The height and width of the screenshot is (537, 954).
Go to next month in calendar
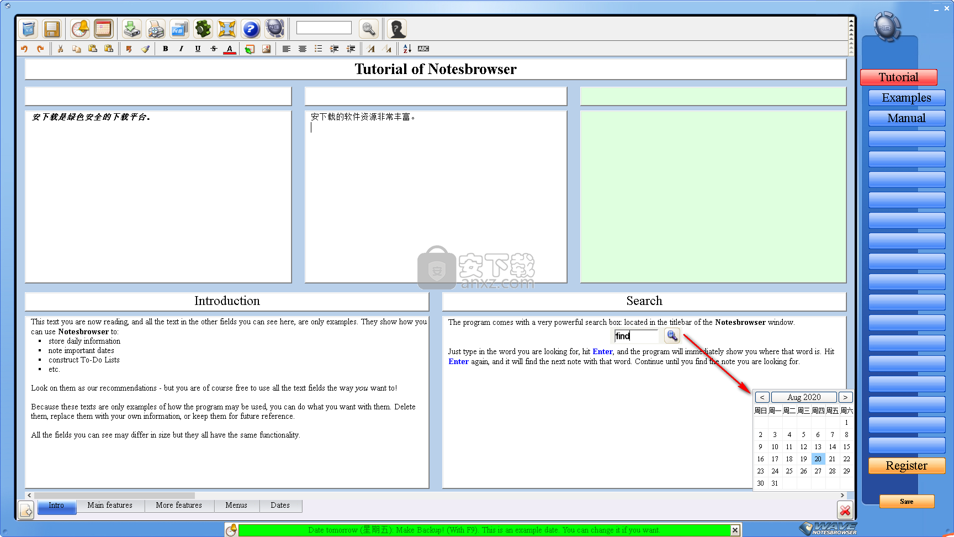845,397
